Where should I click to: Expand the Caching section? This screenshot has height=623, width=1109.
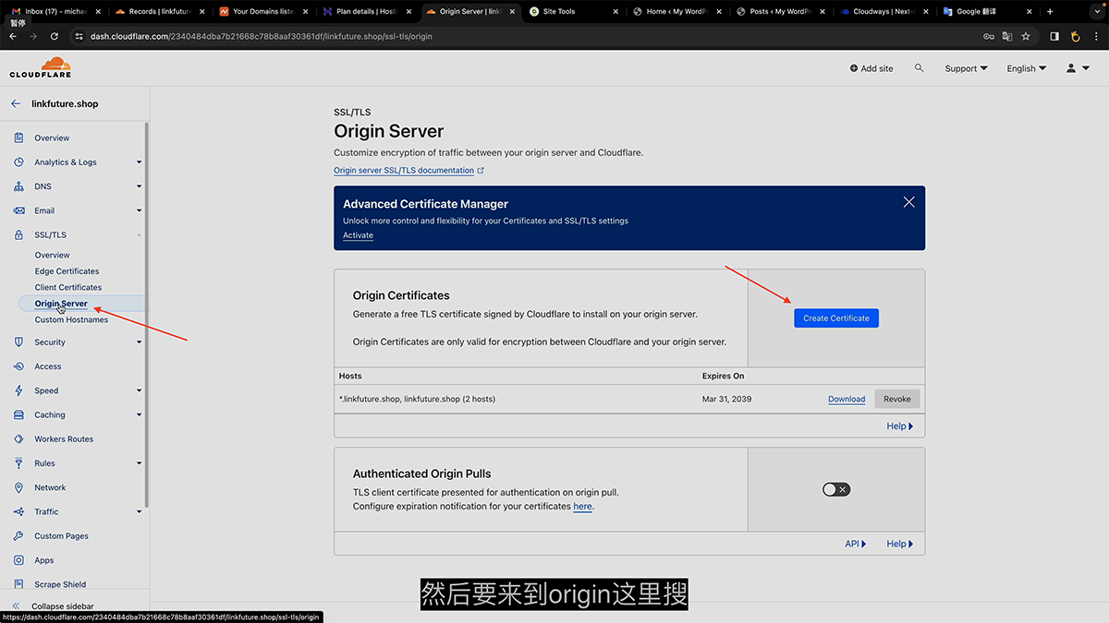point(140,415)
